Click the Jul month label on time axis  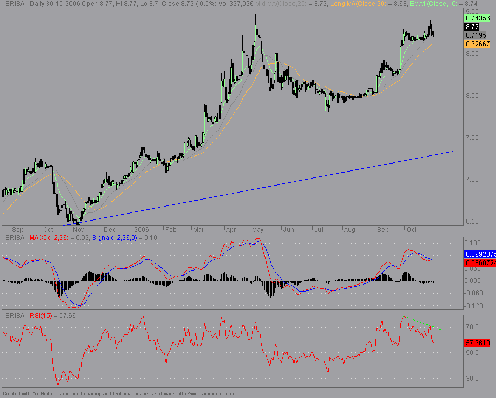[x=318, y=230]
